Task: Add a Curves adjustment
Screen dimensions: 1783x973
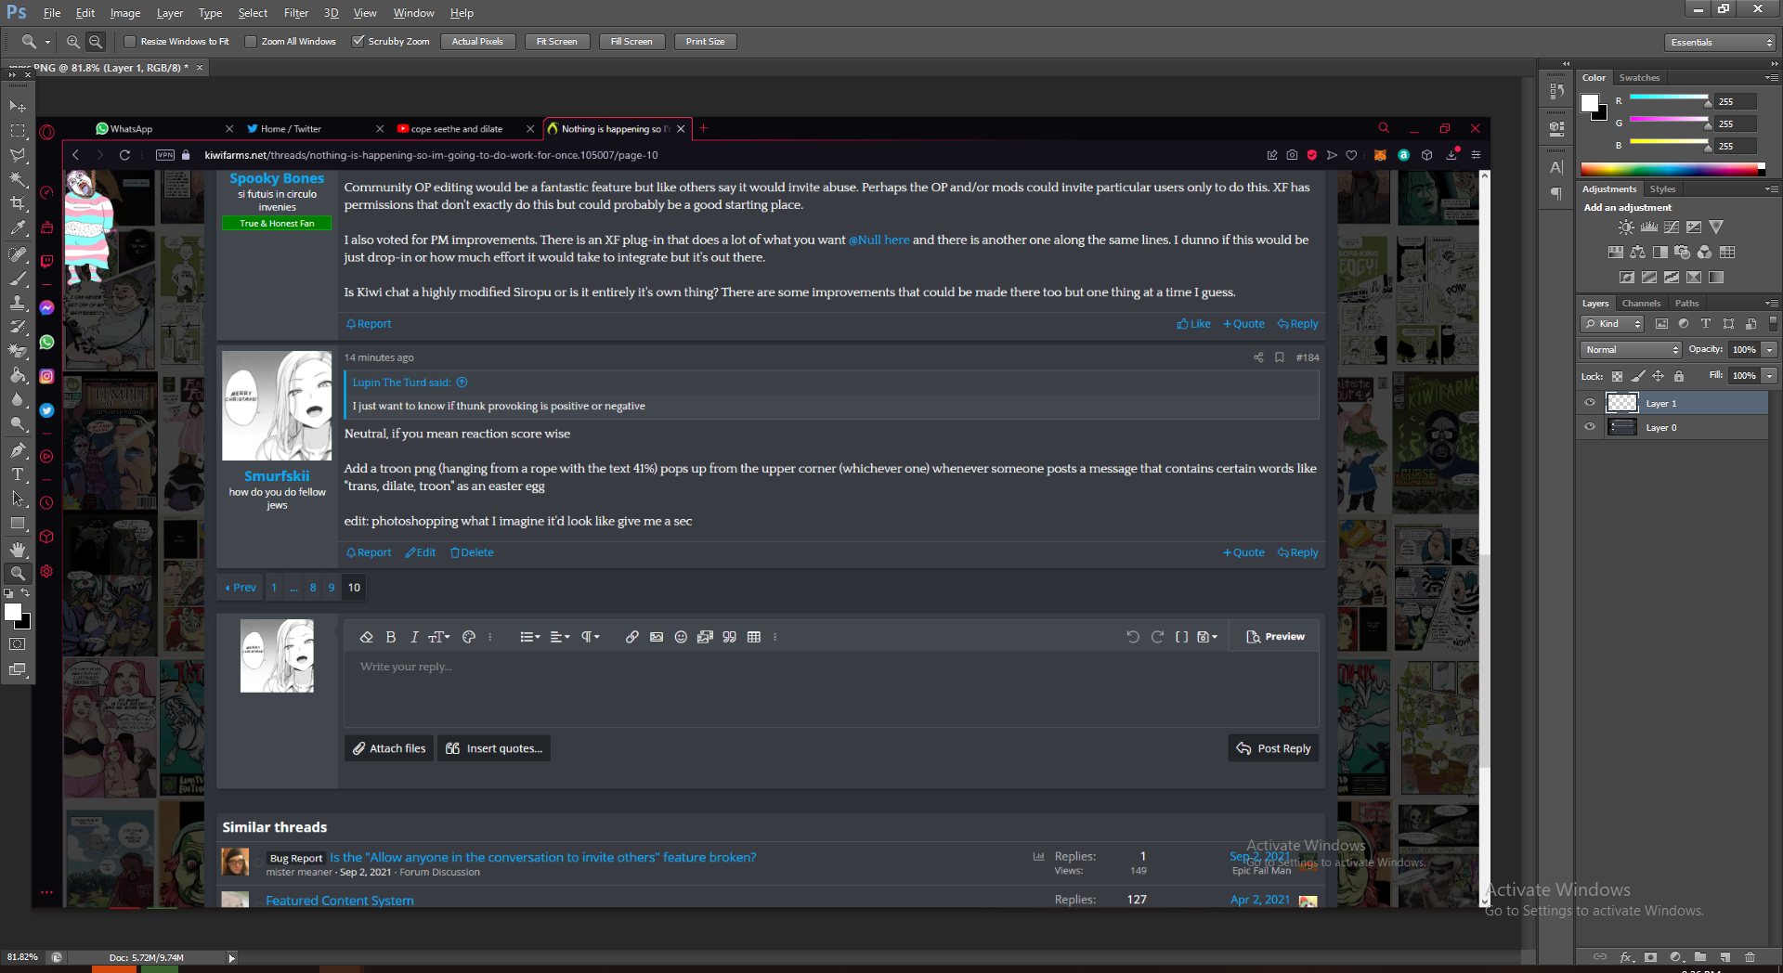Action: [1672, 227]
